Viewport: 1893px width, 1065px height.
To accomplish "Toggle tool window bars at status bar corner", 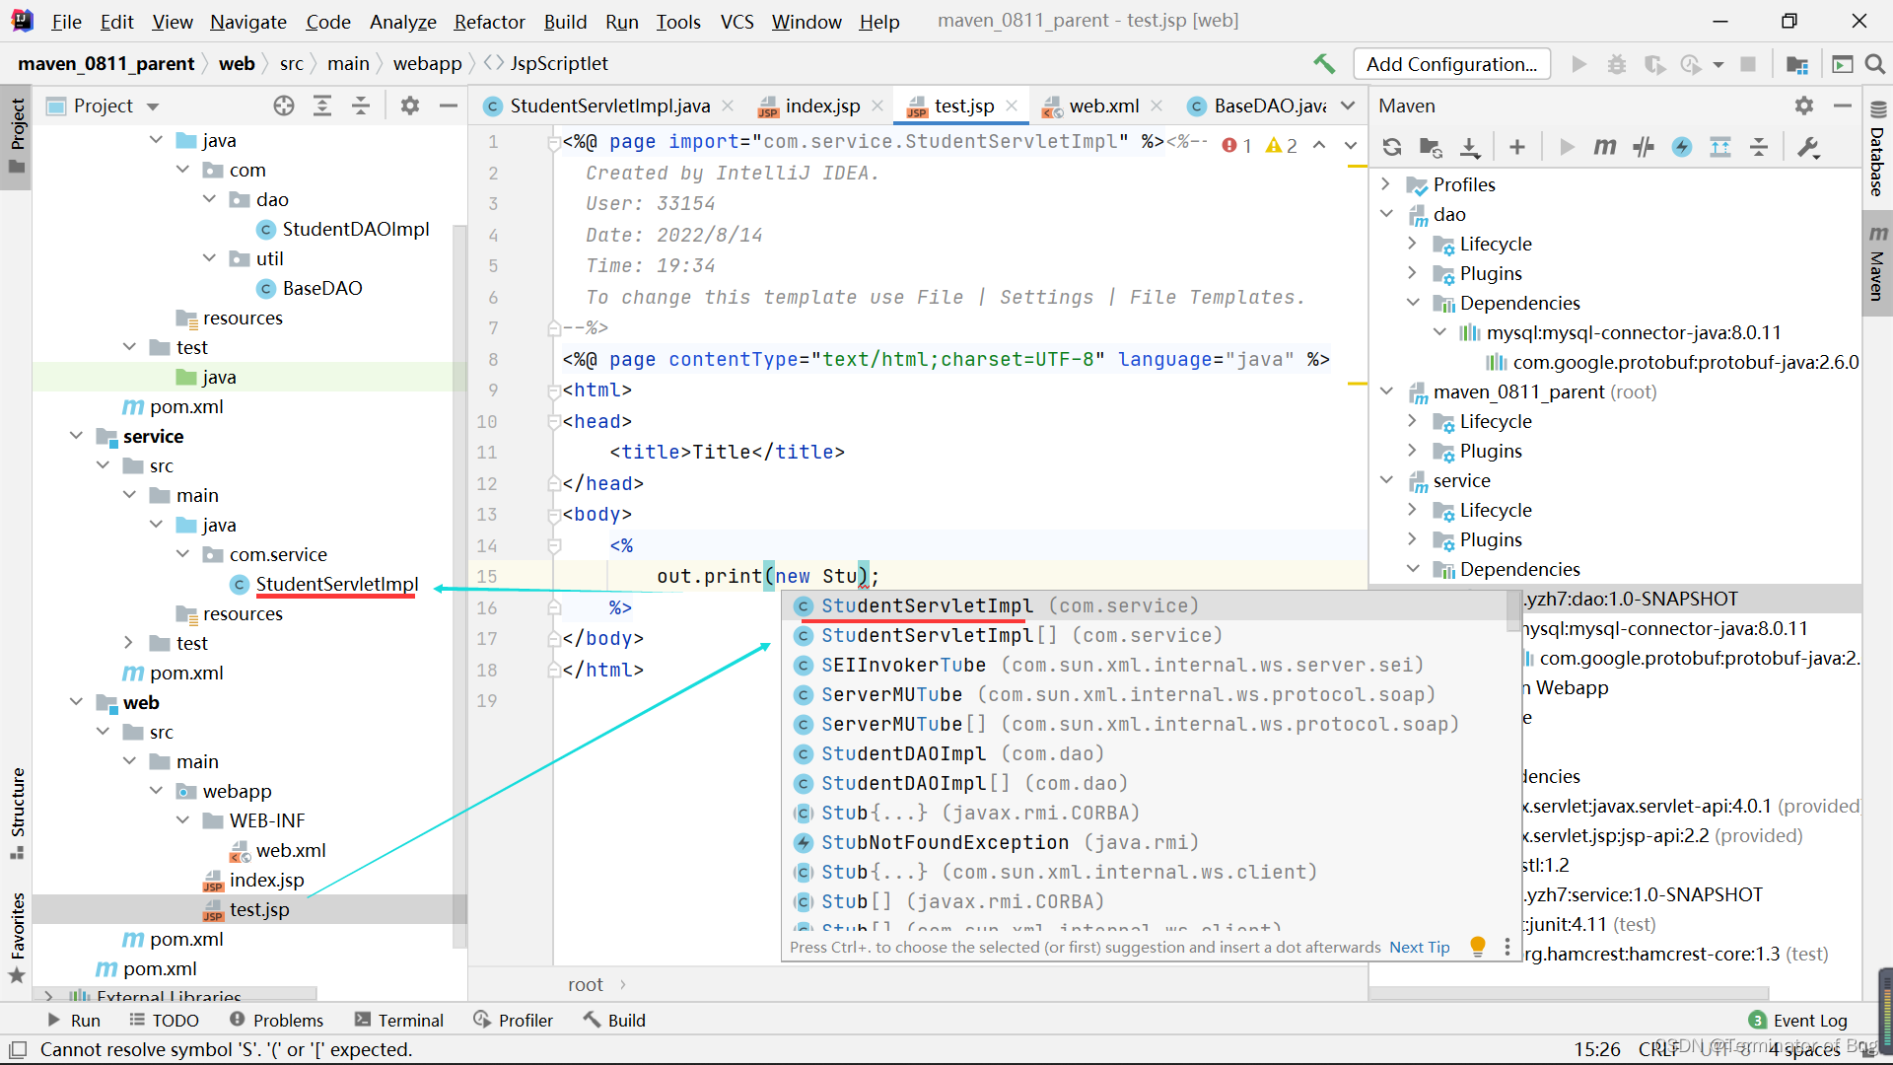I will pos(18,1049).
